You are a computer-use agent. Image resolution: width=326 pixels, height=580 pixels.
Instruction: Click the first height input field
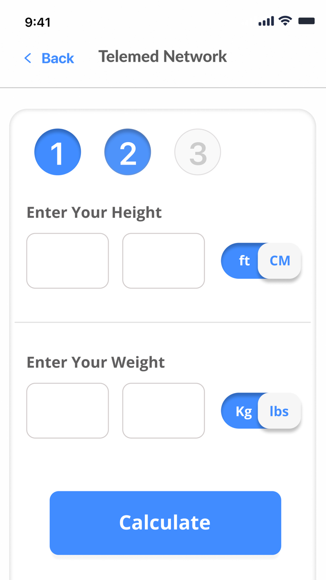pyautogui.click(x=67, y=261)
